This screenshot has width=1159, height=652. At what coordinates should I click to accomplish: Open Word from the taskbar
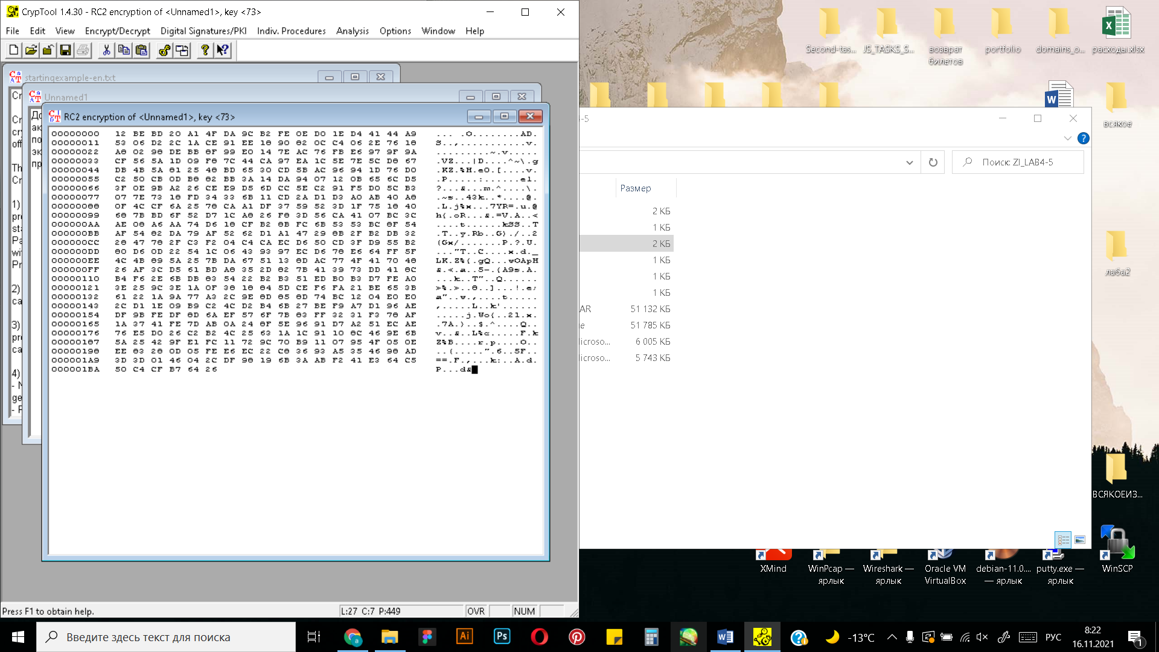pyautogui.click(x=726, y=637)
